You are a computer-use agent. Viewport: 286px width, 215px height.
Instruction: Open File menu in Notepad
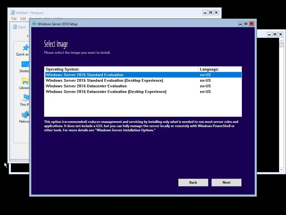[14, 19]
